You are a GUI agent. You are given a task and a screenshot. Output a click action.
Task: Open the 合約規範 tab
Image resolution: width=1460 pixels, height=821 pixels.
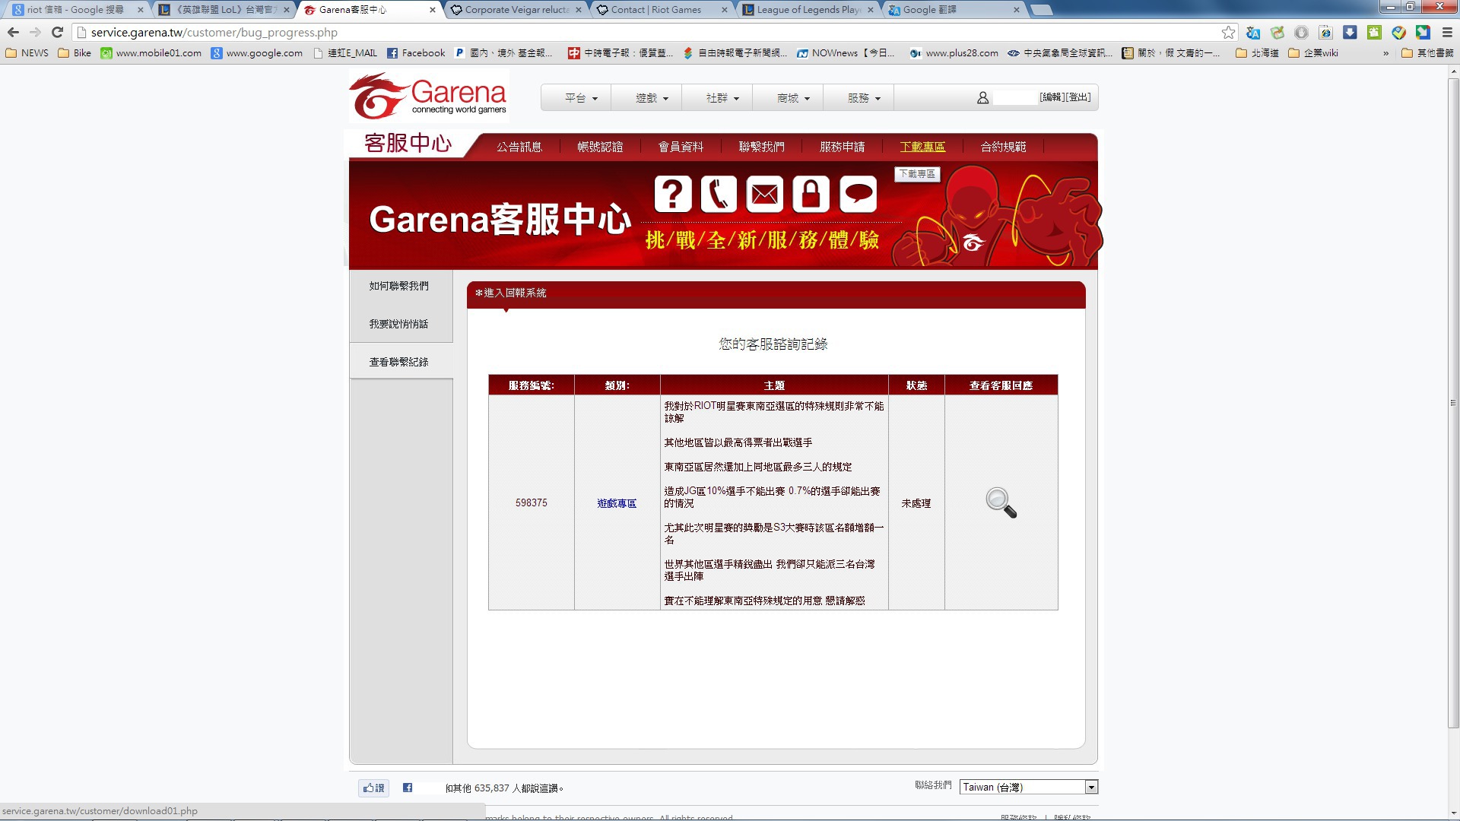pos(1003,147)
